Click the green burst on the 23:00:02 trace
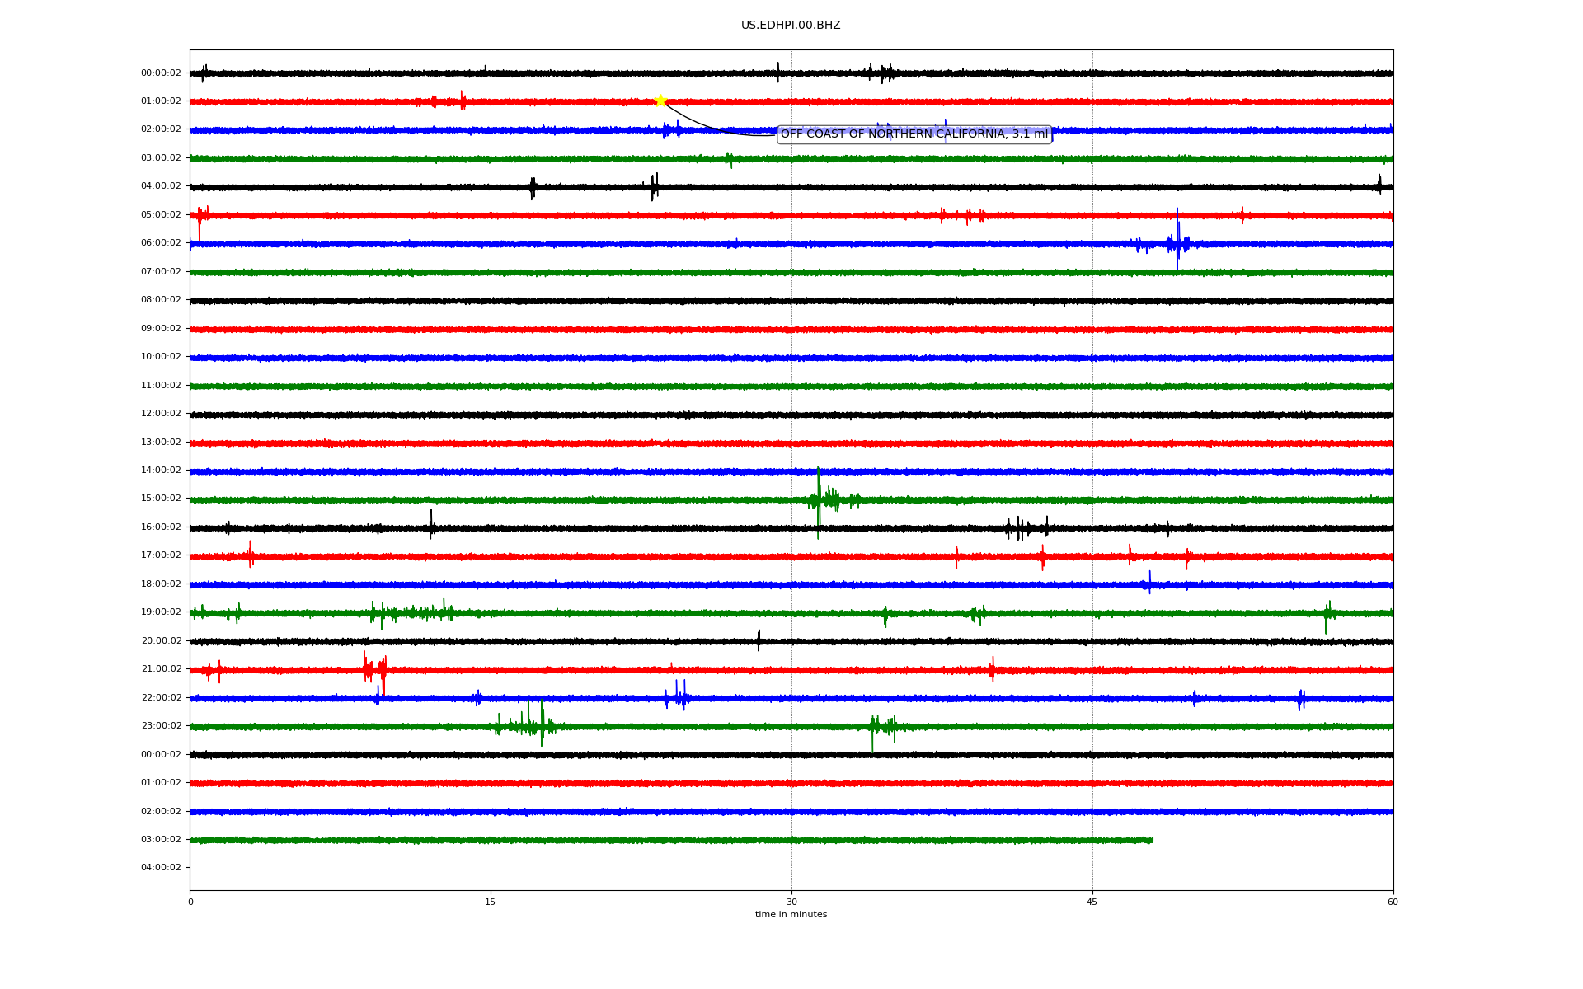 tap(528, 724)
